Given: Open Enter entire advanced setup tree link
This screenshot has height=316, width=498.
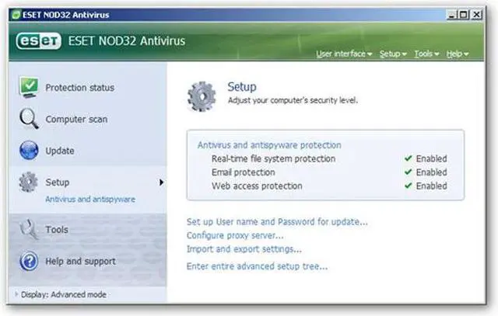Looking at the screenshot, I should 257,266.
